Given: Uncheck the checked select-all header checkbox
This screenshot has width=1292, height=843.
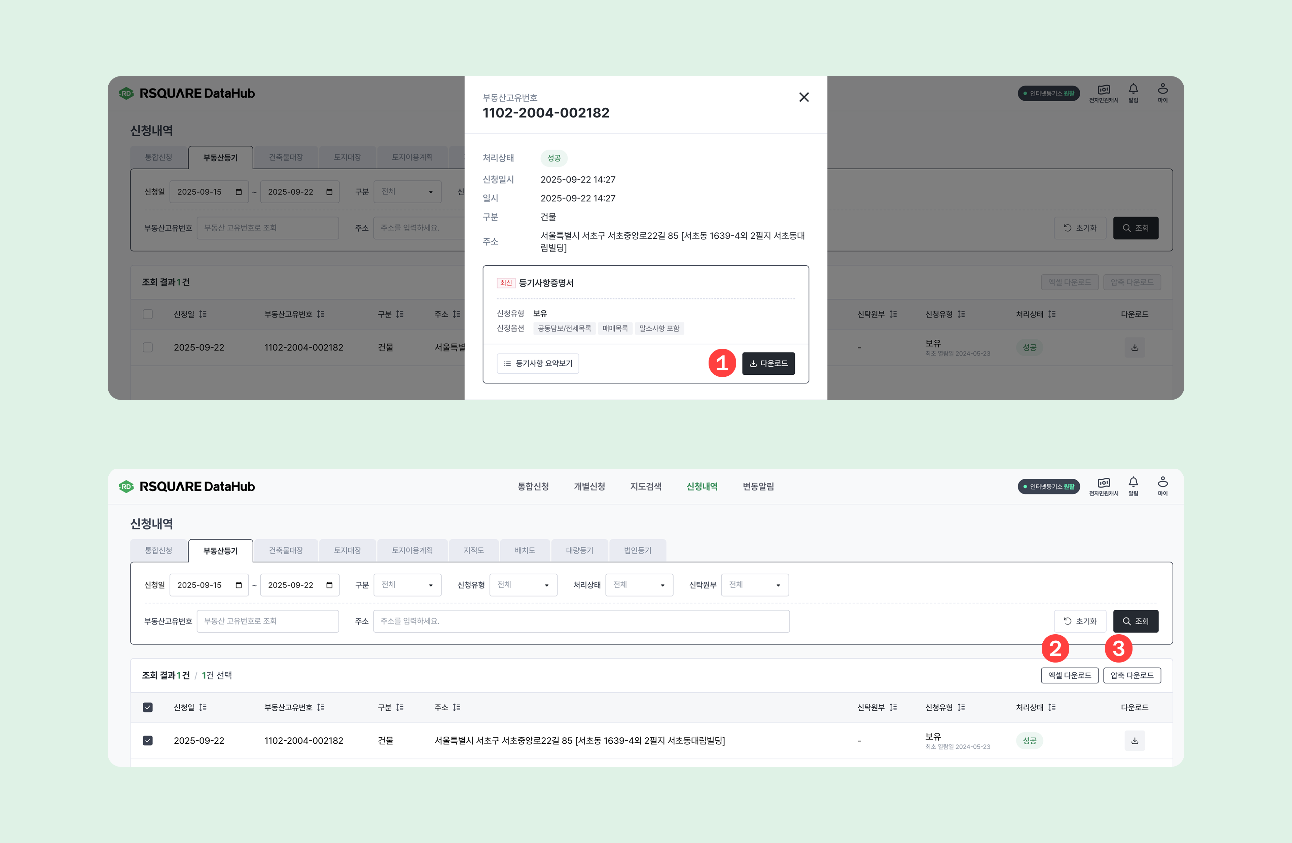Looking at the screenshot, I should [148, 707].
